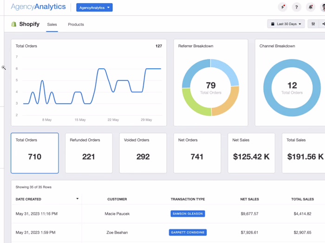Open the notifications bell icon

(311, 7)
